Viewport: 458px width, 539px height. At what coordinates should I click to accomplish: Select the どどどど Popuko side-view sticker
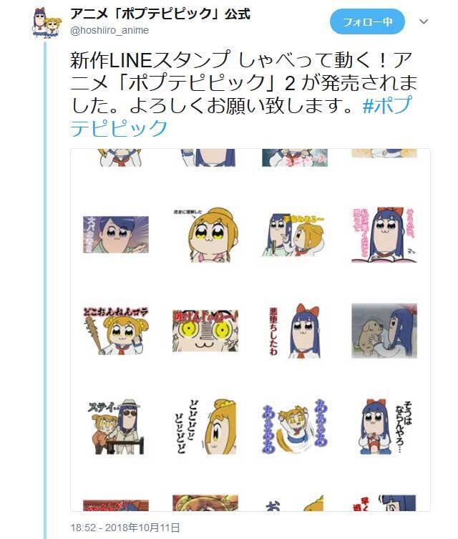[205, 427]
